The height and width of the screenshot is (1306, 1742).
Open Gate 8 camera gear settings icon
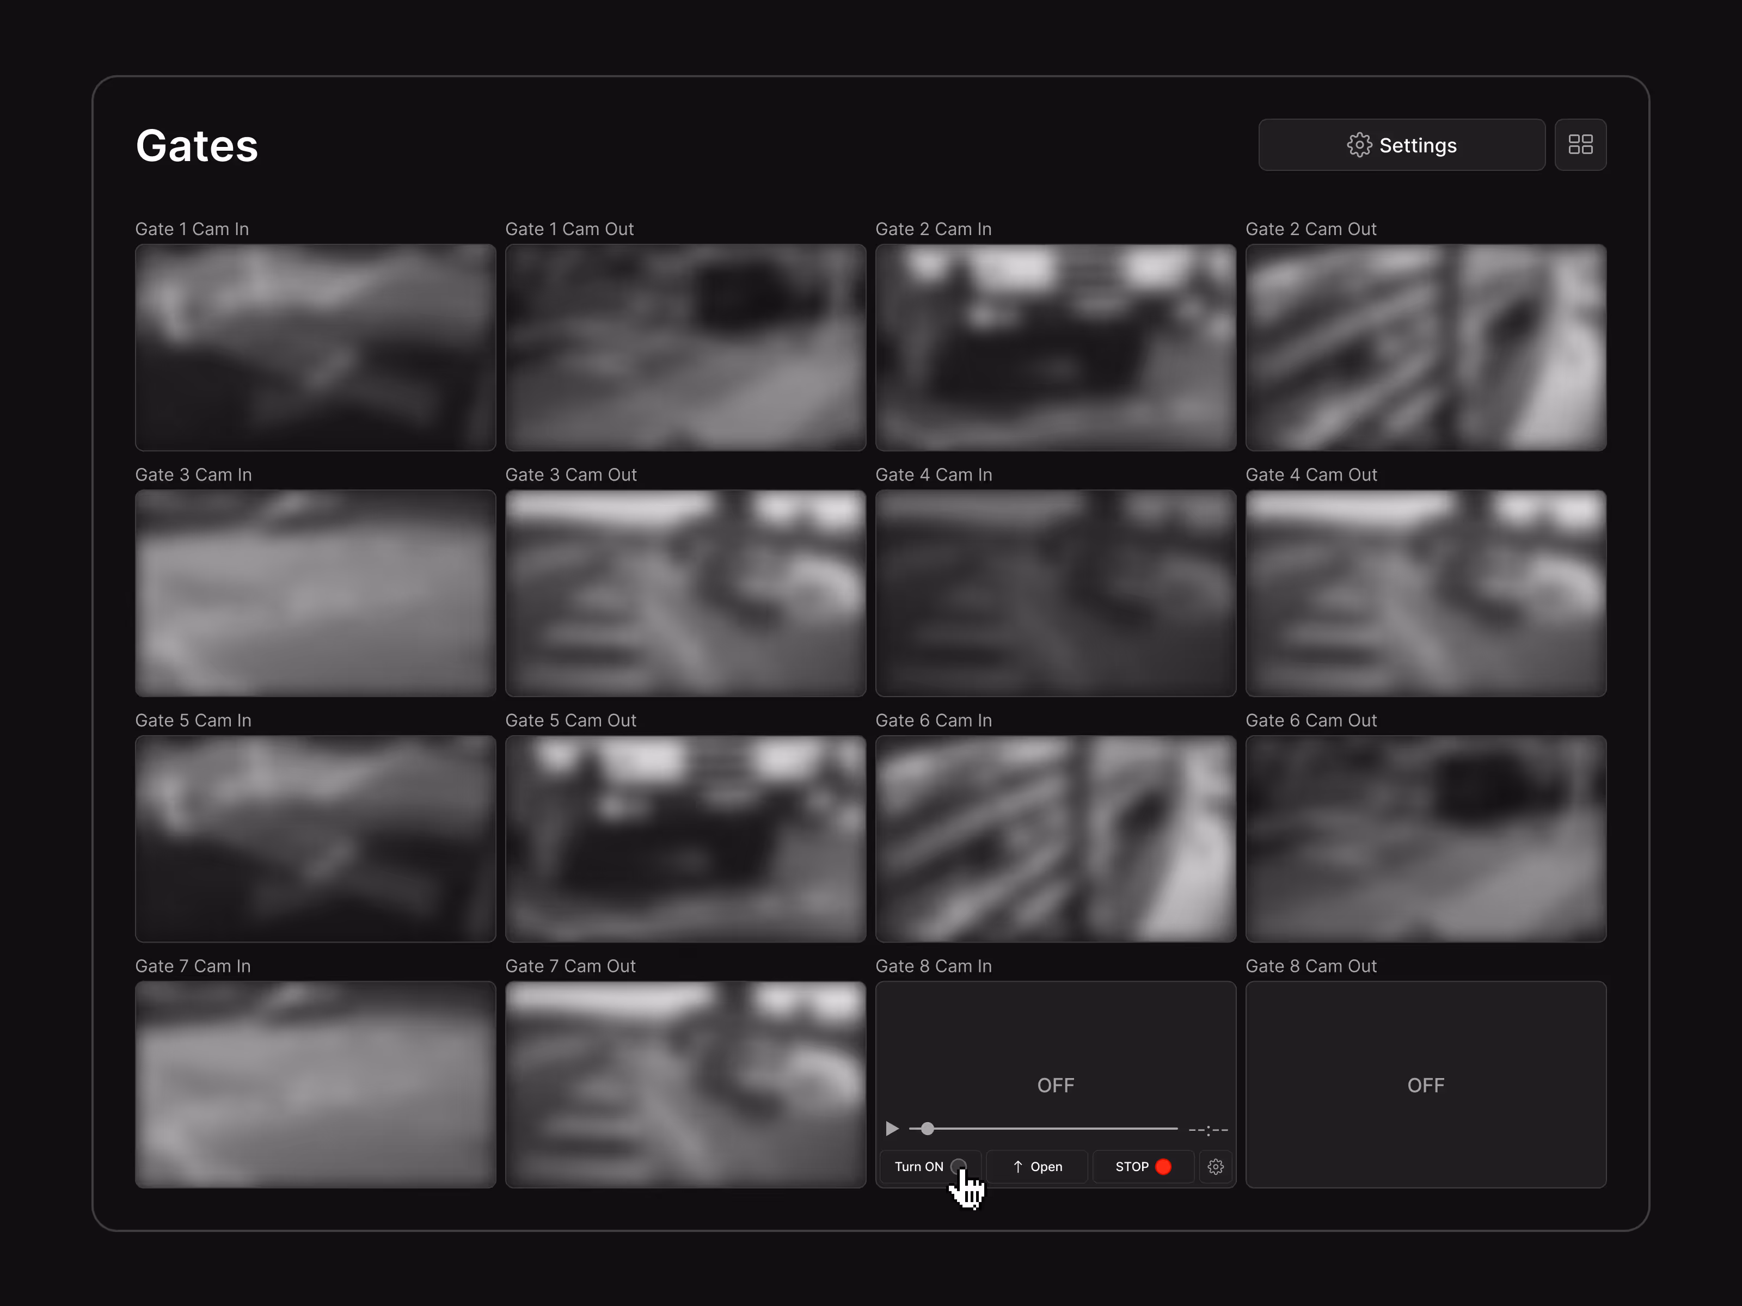[x=1215, y=1167]
